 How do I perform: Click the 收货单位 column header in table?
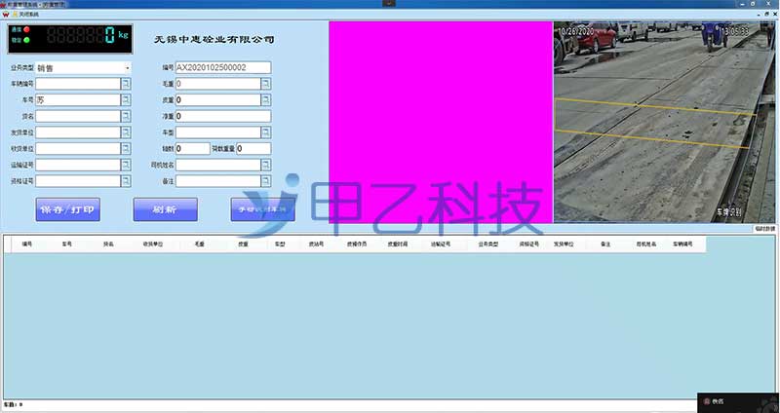(152, 245)
